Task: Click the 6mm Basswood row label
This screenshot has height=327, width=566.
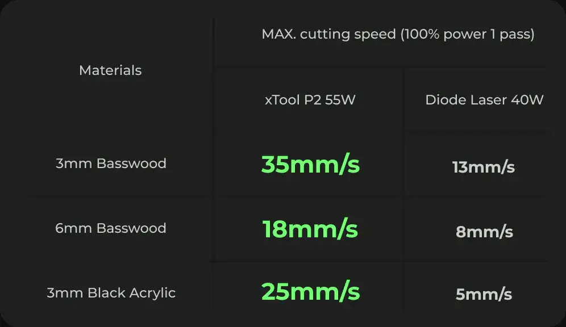Action: point(111,228)
